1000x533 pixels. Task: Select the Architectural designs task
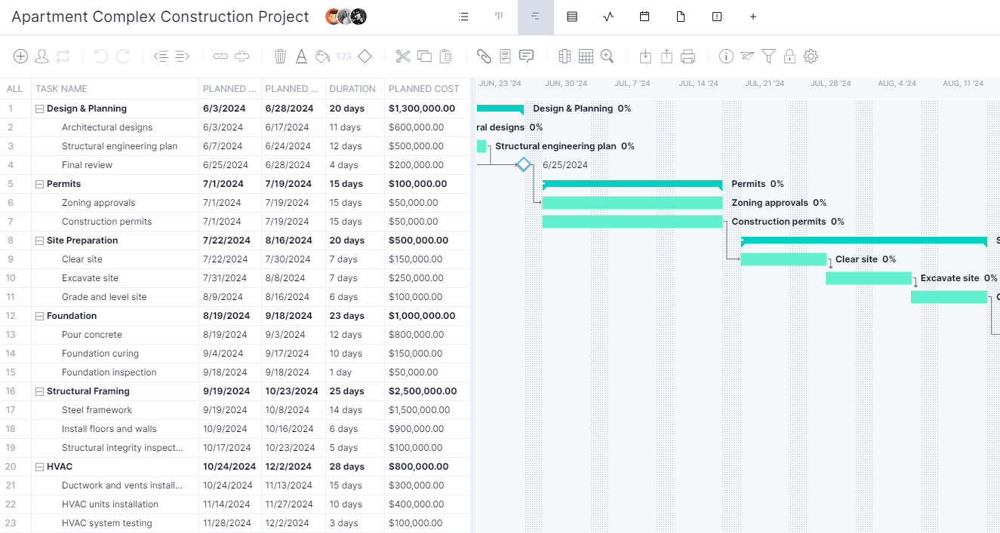107,127
